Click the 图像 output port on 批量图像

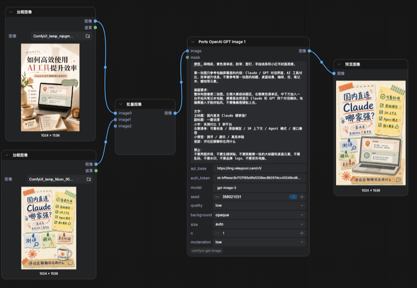(175, 113)
